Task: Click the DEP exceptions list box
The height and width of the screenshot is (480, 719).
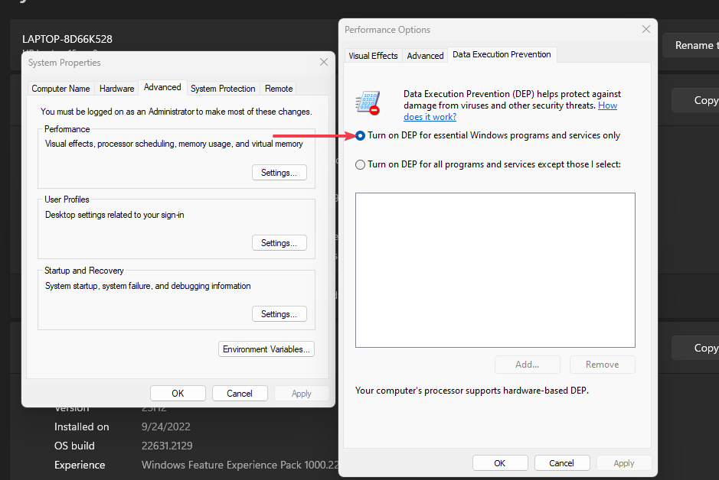Action: pyautogui.click(x=495, y=270)
